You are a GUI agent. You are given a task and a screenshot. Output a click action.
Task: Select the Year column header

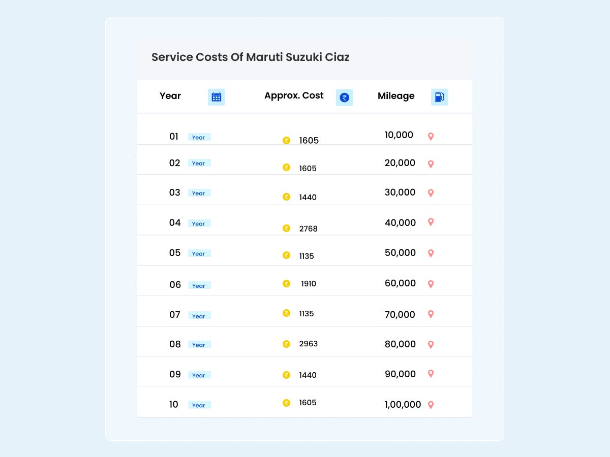point(170,96)
